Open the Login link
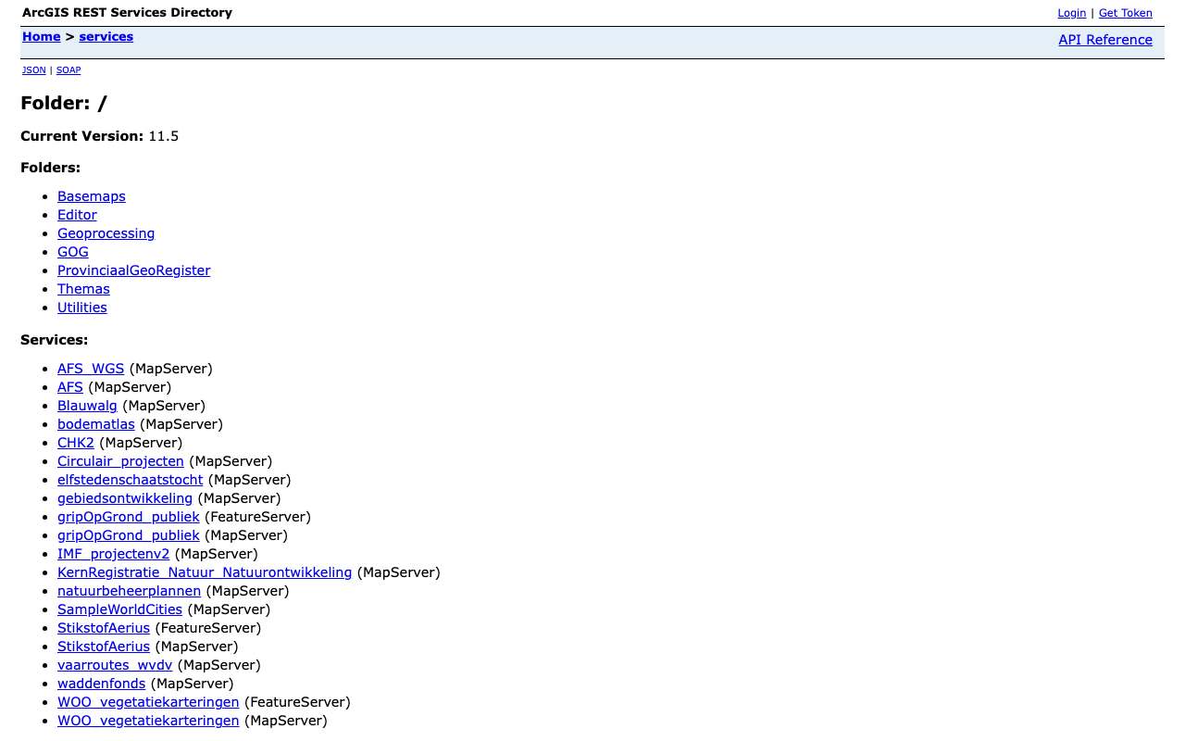The height and width of the screenshot is (741, 1185). 1071,13
